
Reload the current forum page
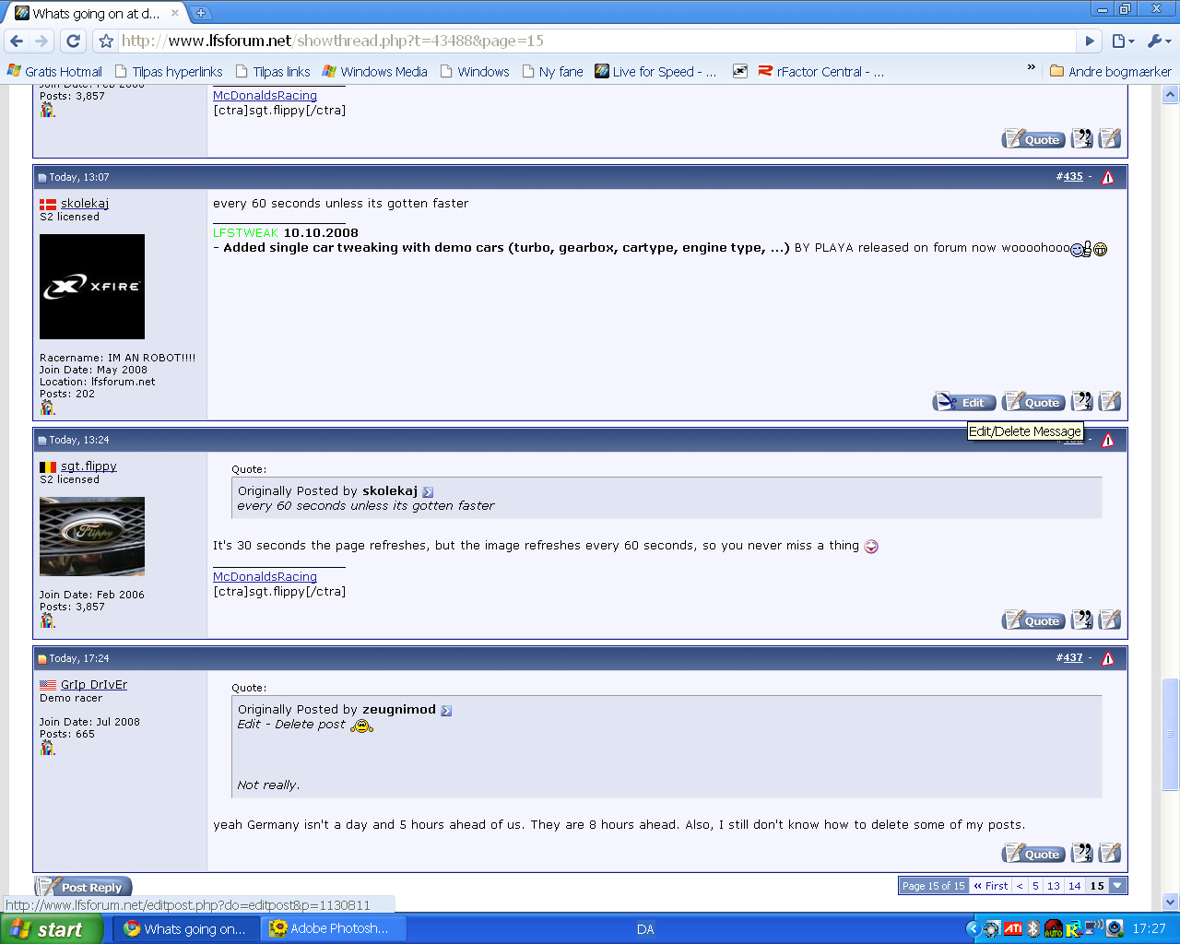coord(74,41)
